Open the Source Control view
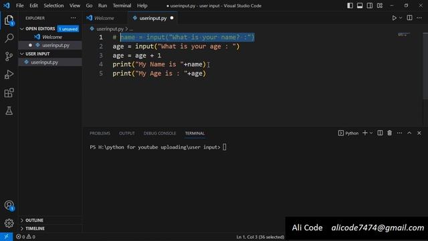 (9, 56)
